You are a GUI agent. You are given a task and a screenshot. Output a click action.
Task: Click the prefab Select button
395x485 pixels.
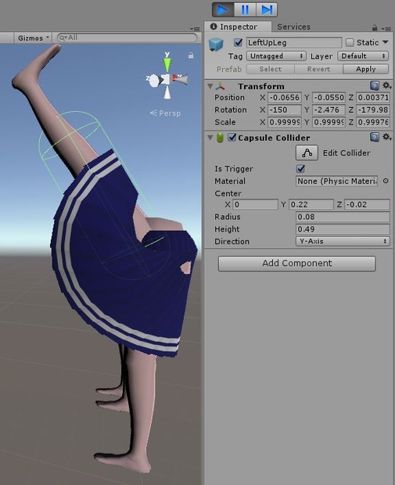(271, 69)
